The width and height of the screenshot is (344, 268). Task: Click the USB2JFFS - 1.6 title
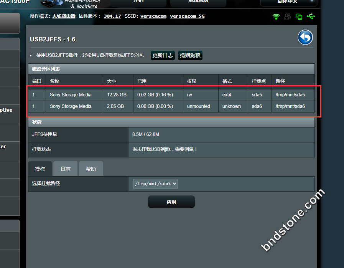[x=53, y=39]
